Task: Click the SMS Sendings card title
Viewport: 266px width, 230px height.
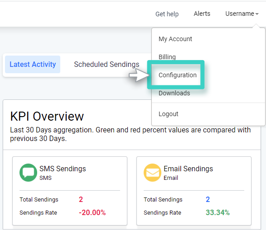Action: click(63, 169)
